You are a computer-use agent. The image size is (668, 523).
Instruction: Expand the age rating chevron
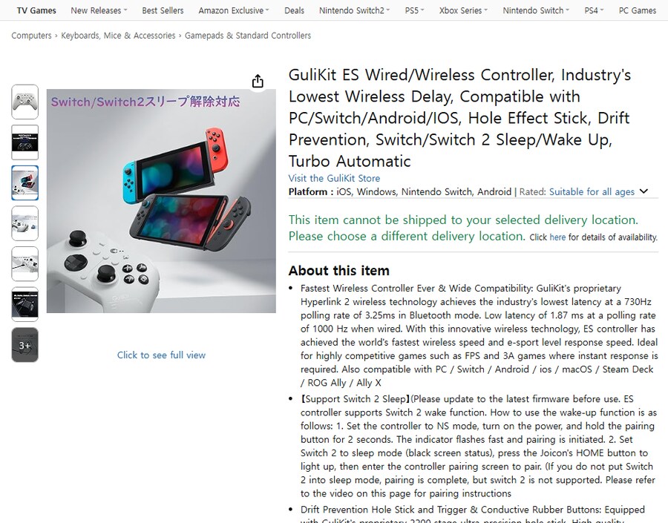coord(644,191)
